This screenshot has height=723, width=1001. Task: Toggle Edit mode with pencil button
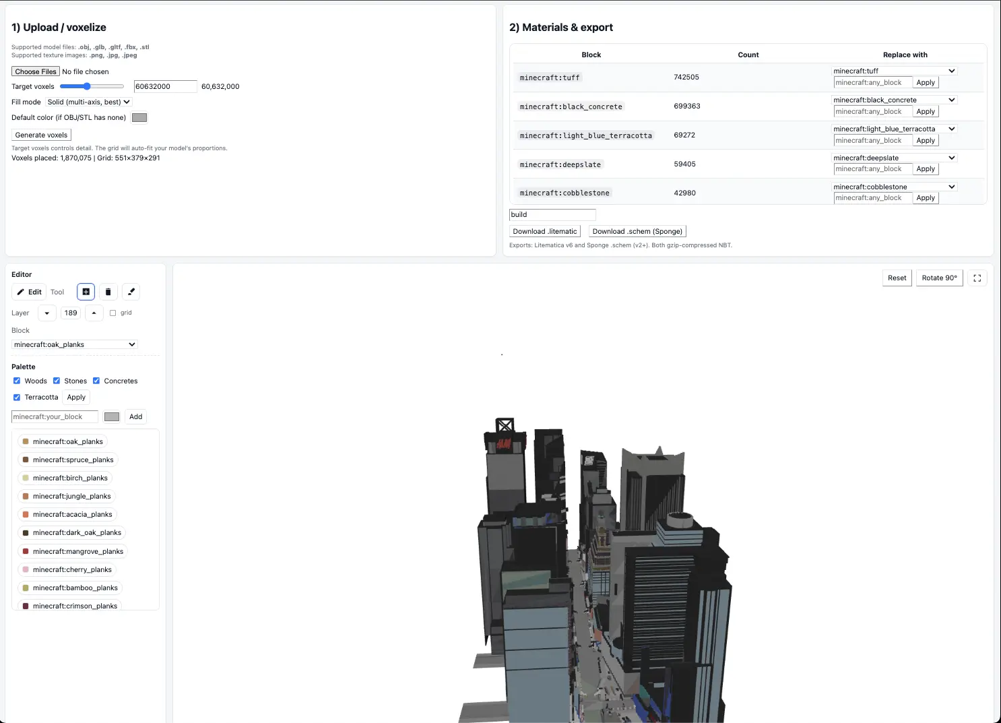29,292
